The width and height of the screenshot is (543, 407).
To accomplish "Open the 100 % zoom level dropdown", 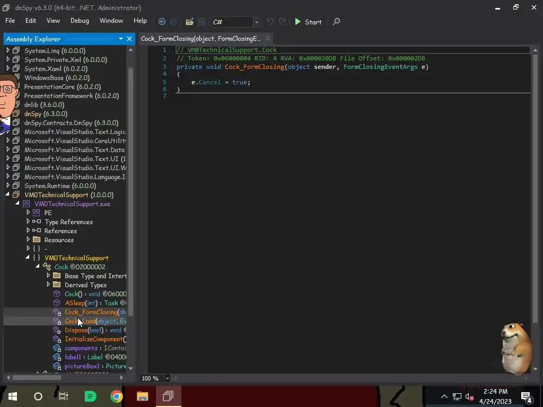I will pos(167,378).
